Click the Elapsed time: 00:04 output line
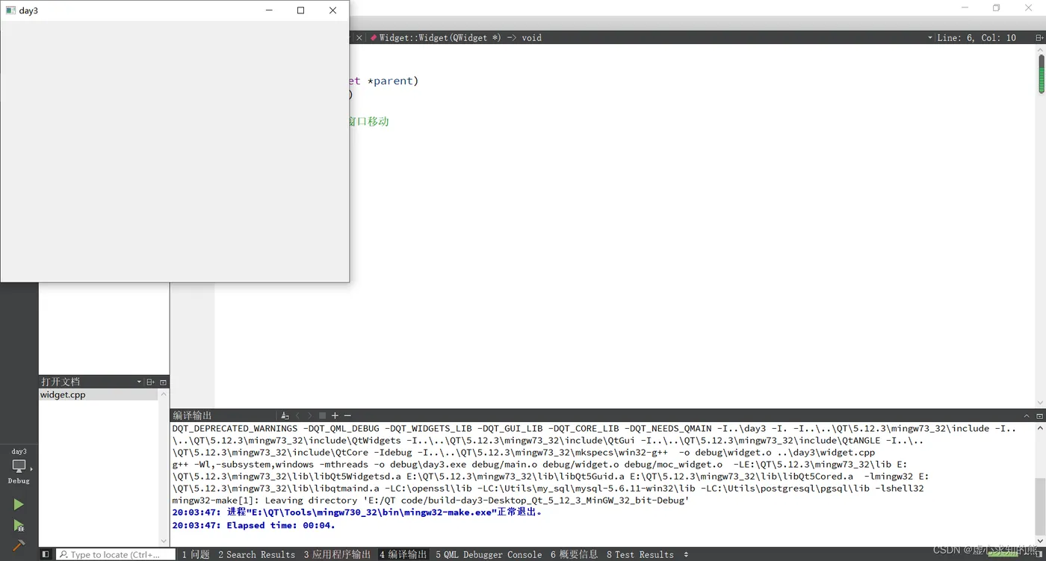 pos(253,525)
